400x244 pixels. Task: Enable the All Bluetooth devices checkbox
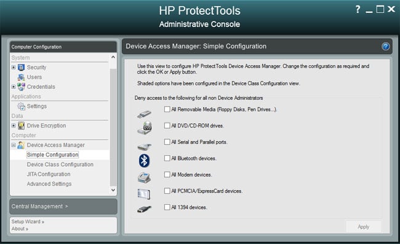click(167, 158)
